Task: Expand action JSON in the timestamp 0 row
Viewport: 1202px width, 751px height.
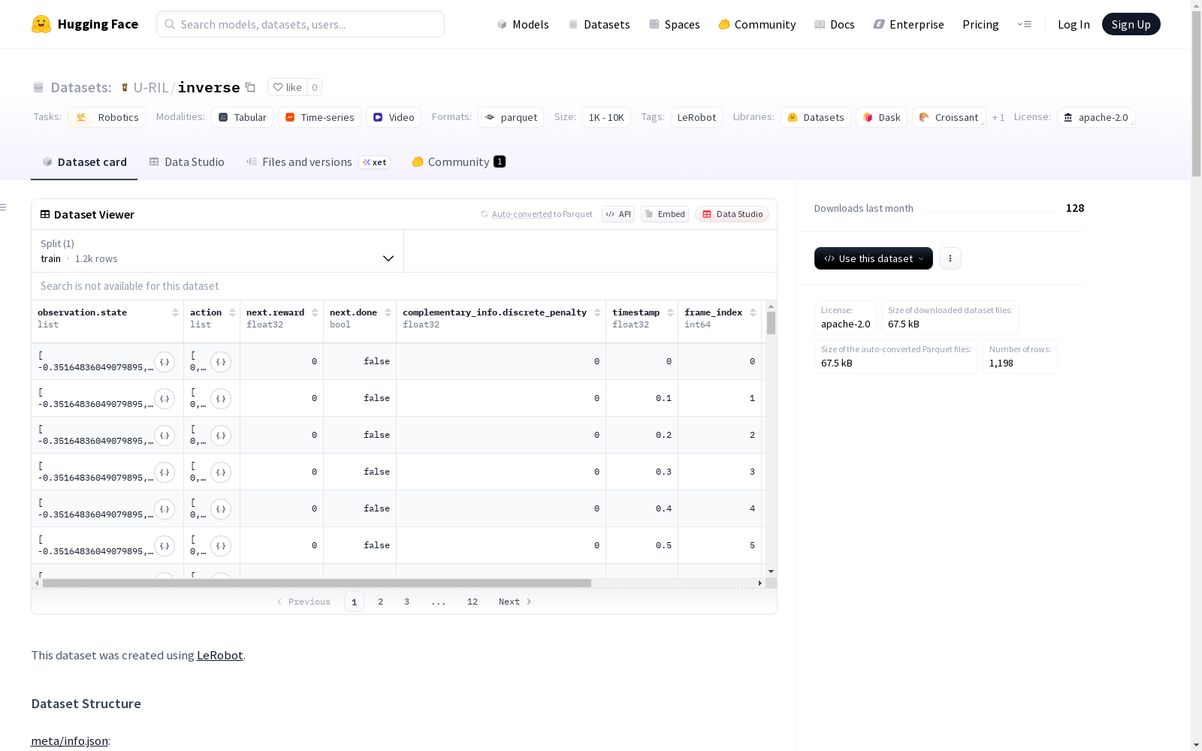Action: coord(221,362)
